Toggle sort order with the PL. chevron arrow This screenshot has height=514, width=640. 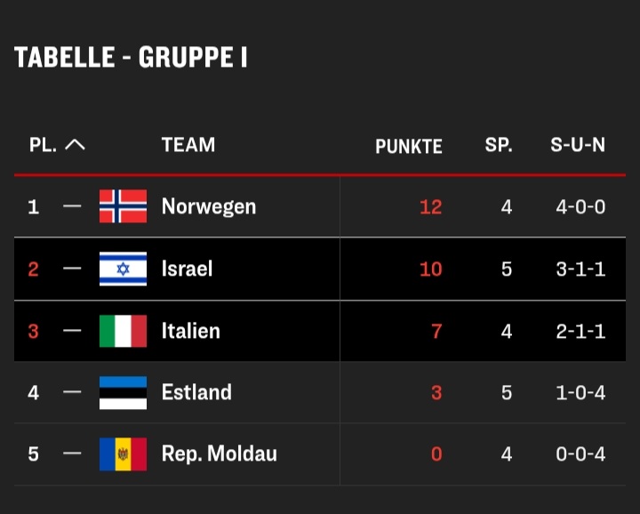tap(75, 145)
